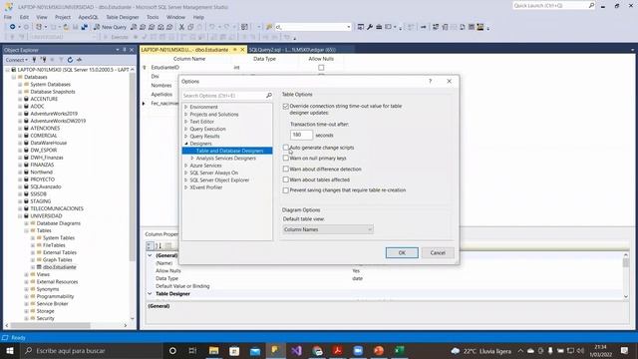Click the Quick Launch search box
The height and width of the screenshot is (359, 638).
550,5
